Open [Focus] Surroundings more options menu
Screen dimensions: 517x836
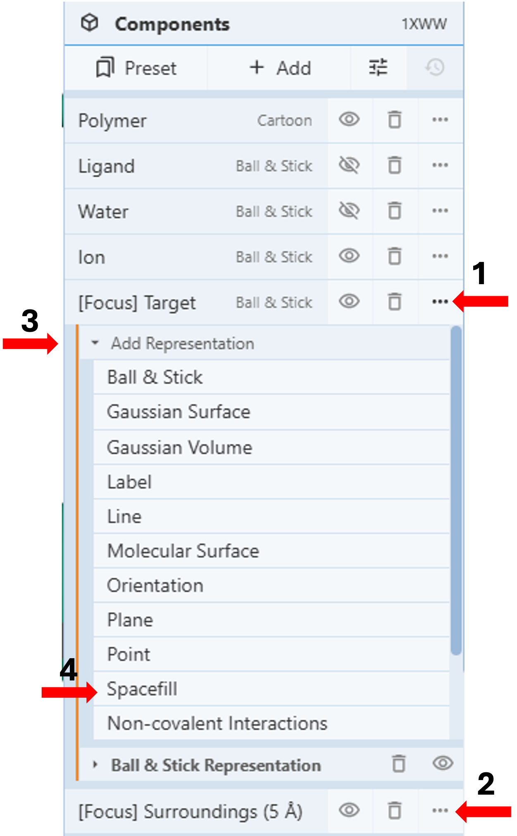(x=440, y=811)
